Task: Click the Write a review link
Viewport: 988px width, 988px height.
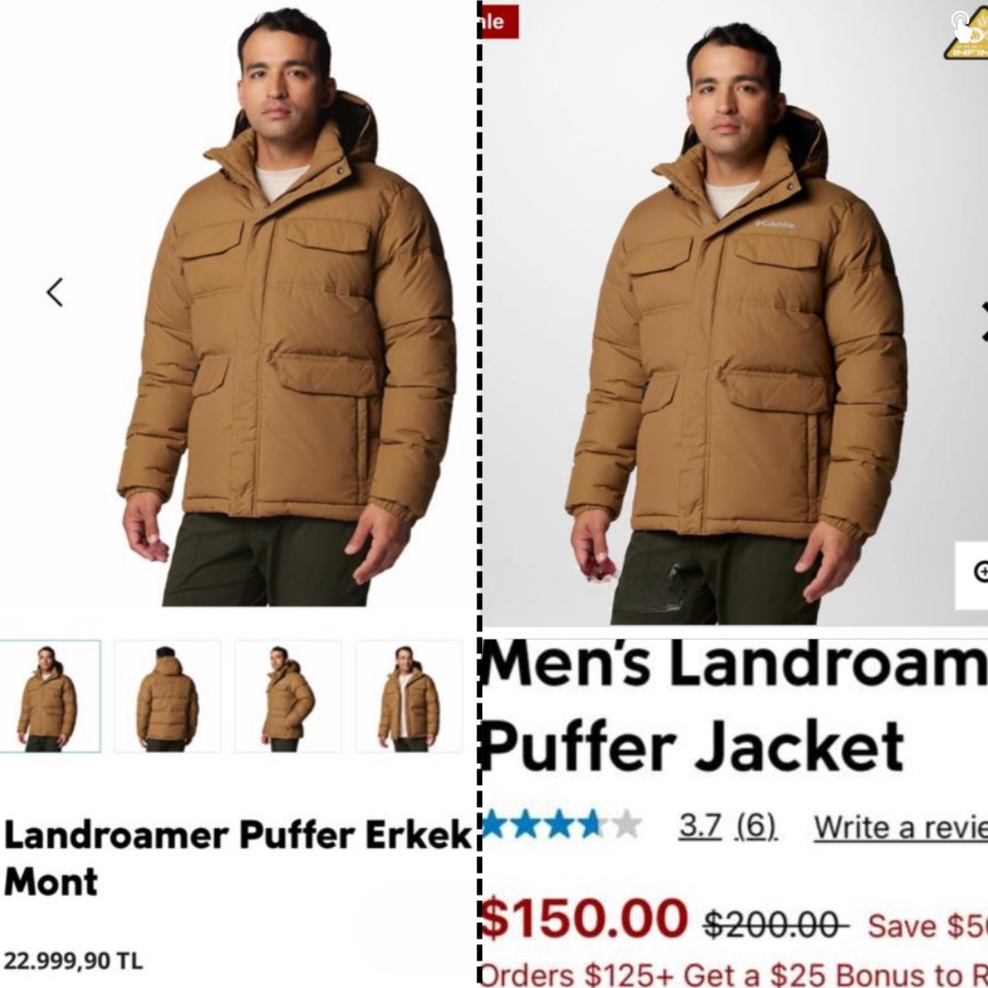Action: click(x=901, y=827)
